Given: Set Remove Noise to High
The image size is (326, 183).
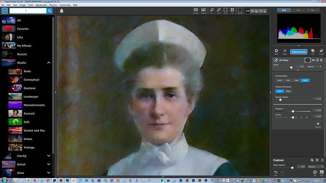Looking at the screenshot, I should pos(305,80).
